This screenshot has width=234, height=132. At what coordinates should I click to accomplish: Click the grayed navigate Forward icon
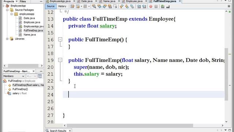click(x=85, y=6)
